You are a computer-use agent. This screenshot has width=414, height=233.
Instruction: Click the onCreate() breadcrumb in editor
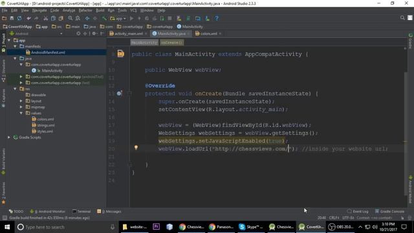(x=171, y=43)
